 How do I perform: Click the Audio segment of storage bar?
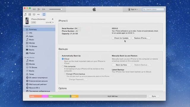pos(36,96)
